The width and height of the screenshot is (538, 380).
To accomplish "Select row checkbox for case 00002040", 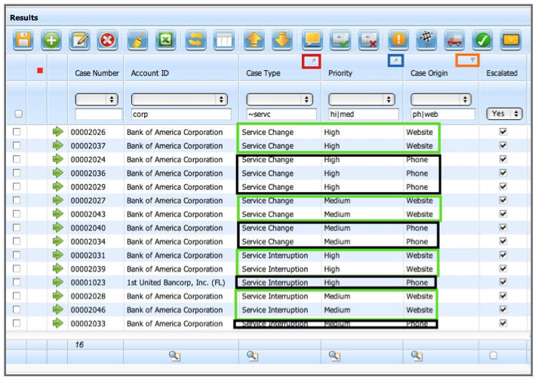I will 17,228.
